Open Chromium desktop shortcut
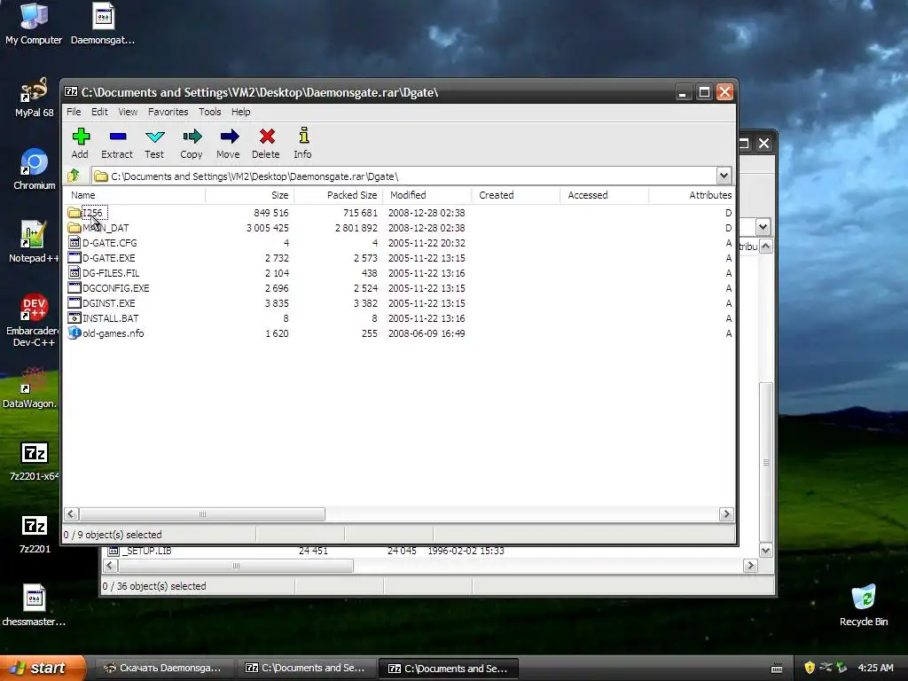908x681 pixels. (x=35, y=169)
